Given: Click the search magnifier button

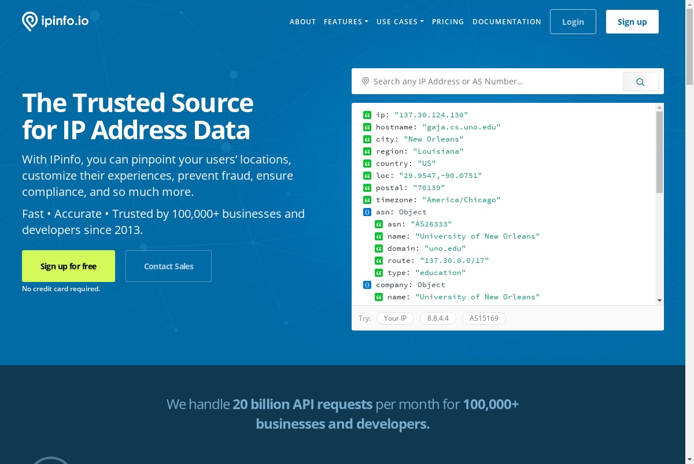Looking at the screenshot, I should point(641,82).
